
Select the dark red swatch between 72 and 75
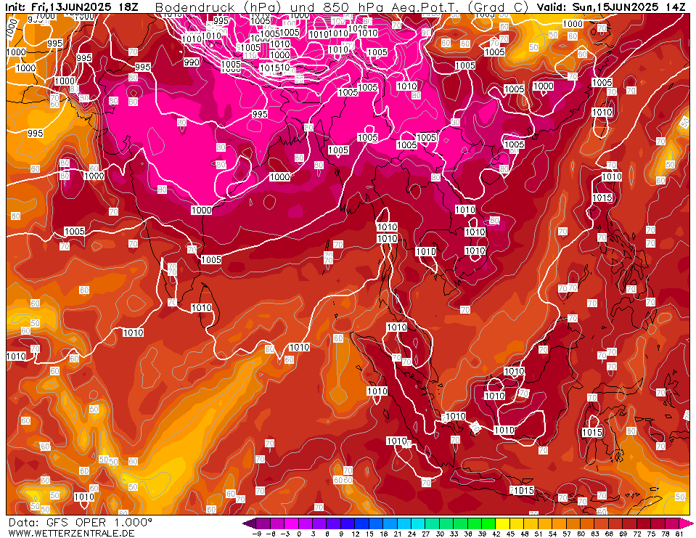coord(644,523)
